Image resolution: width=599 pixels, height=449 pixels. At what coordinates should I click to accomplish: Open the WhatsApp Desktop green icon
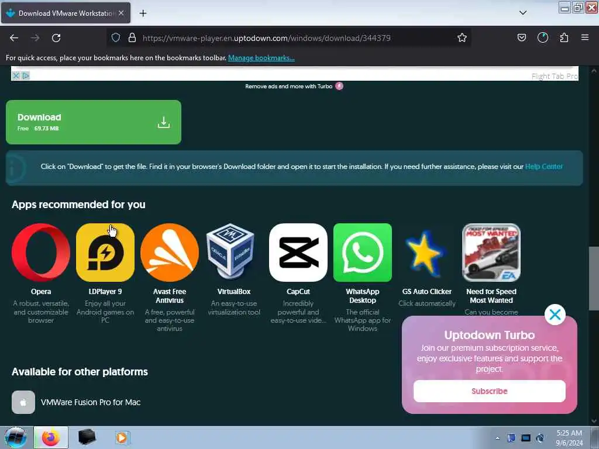tap(363, 253)
